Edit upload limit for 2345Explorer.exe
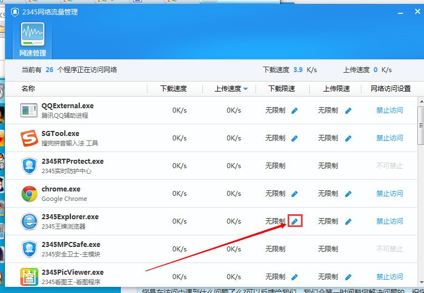Viewport: 424px width, 293px height. (348, 221)
